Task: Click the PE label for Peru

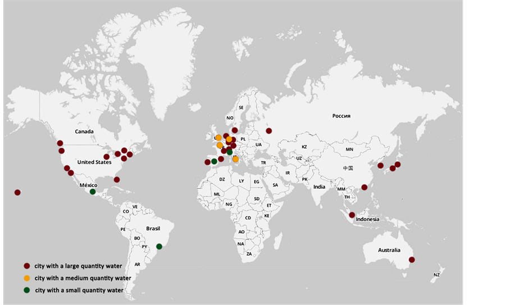Action: [x=123, y=229]
